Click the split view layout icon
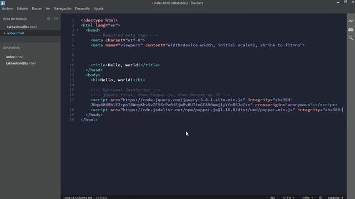355x199 pixels. pyautogui.click(x=55, y=19)
